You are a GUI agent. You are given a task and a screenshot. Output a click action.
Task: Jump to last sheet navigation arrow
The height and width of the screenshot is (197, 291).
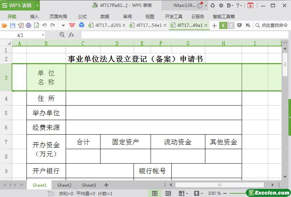click(x=22, y=185)
